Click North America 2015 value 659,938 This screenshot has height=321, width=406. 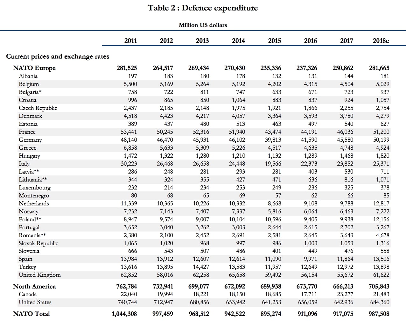pyautogui.click(x=271, y=287)
